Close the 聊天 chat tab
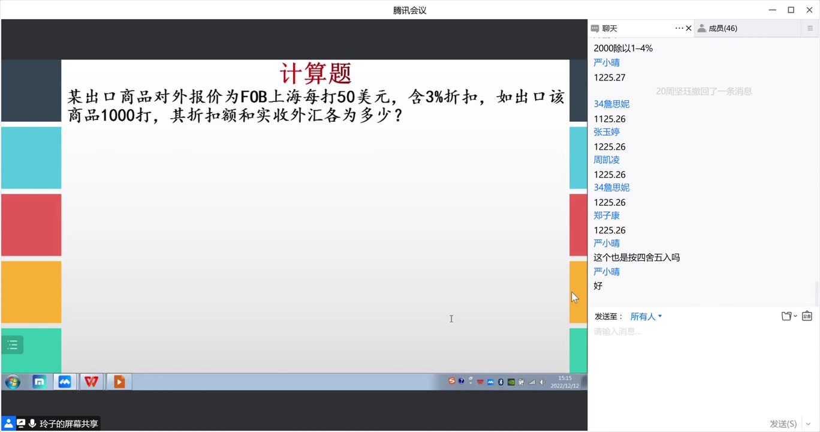The width and height of the screenshot is (820, 432). click(689, 28)
